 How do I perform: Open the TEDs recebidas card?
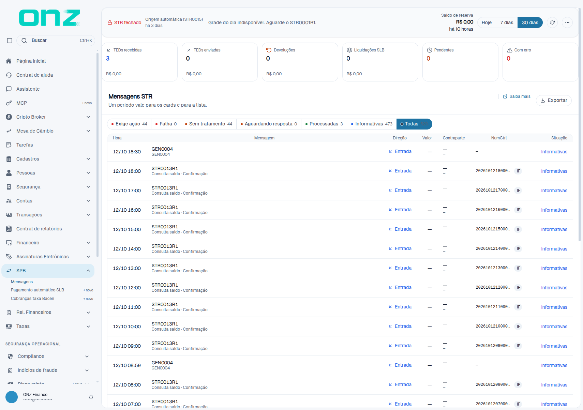pos(140,62)
